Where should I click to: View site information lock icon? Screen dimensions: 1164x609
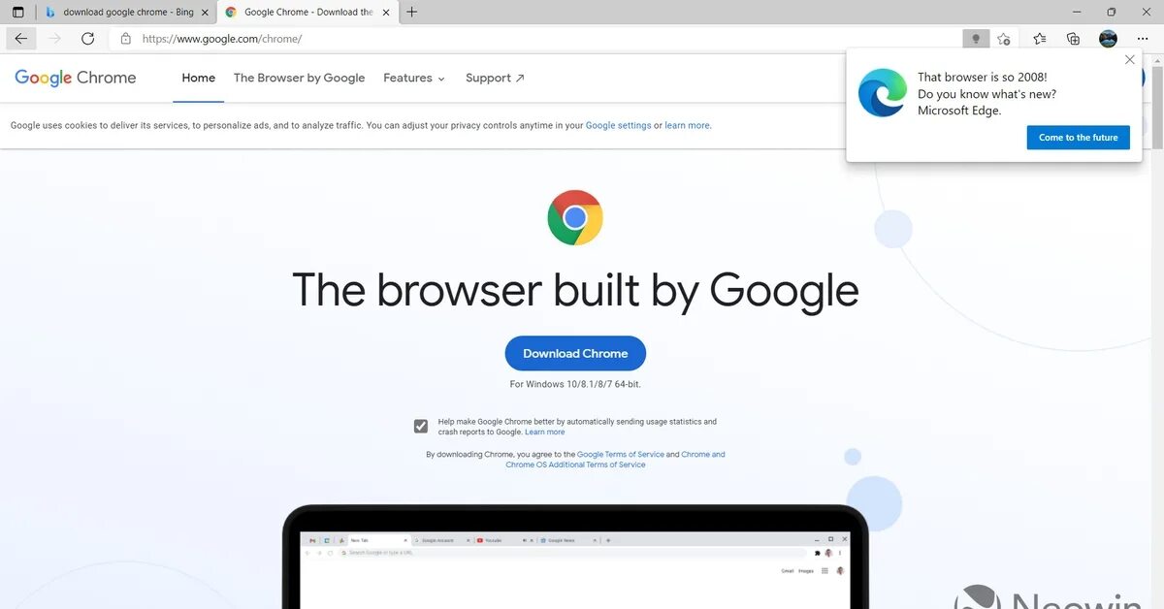point(125,39)
